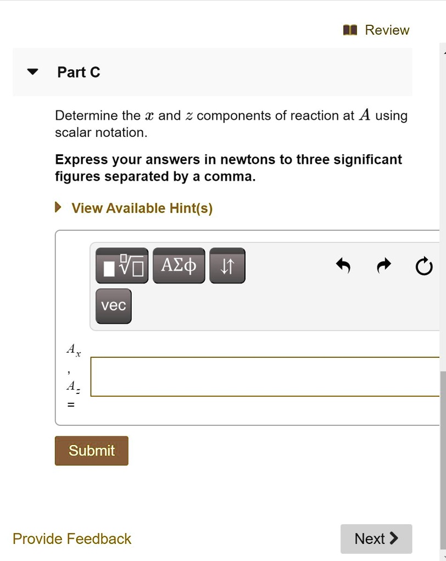
Task: Click the Review book icon
Action: (x=350, y=30)
